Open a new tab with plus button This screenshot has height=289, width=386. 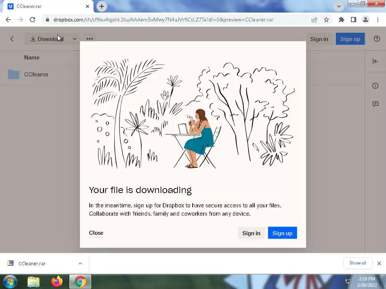tap(102, 6)
